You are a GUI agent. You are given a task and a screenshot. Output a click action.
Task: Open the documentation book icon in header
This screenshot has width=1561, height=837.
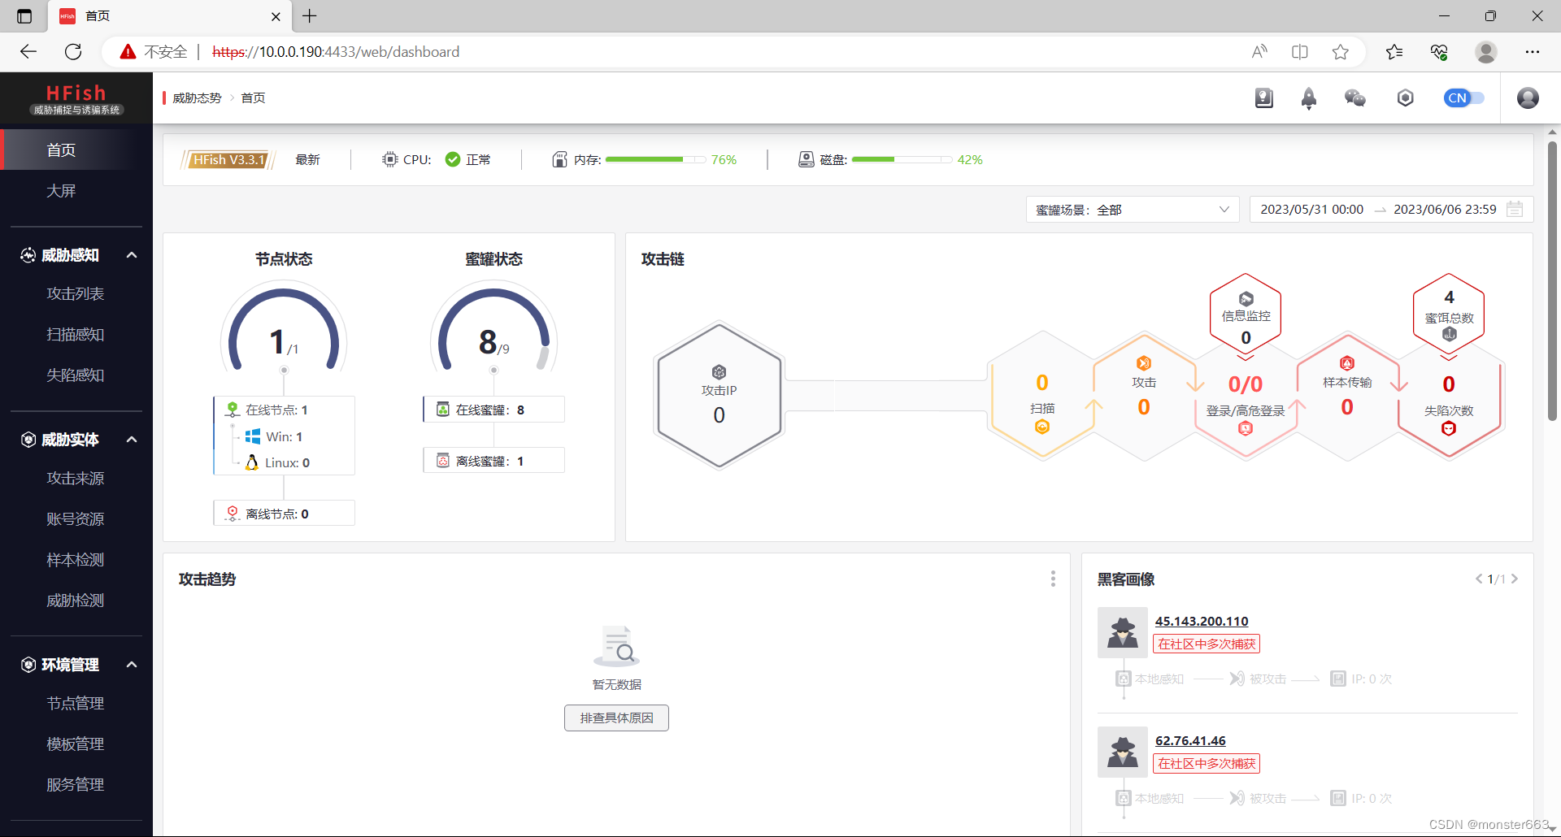(1263, 98)
